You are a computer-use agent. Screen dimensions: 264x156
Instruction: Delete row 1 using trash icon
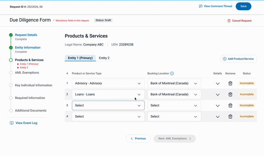point(230,83)
